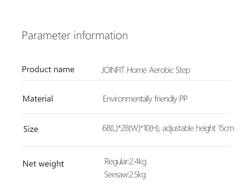The height and width of the screenshot is (193, 245).
Task: Select the Net weight label
Action: [43, 164]
